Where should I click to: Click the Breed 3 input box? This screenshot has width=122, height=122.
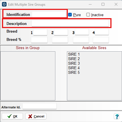click(82, 32)
